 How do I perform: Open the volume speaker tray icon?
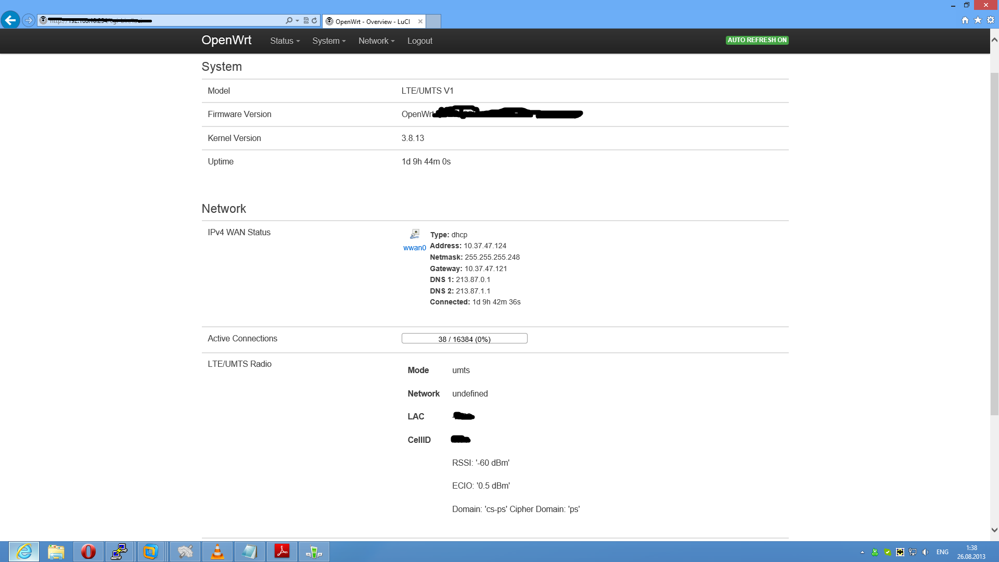tap(925, 552)
